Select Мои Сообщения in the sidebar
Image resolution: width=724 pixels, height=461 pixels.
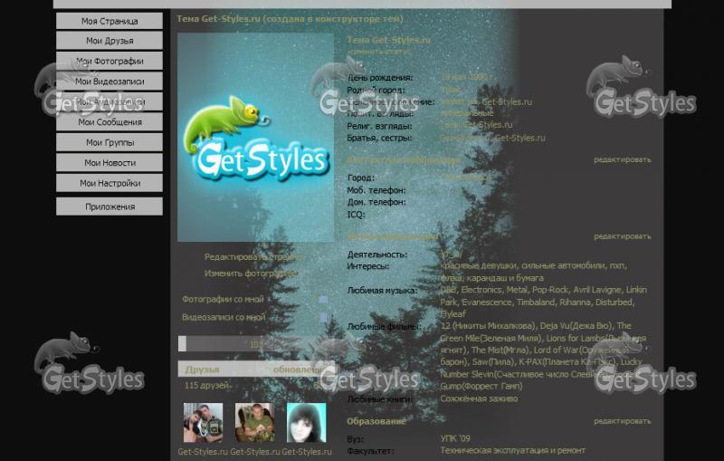click(x=110, y=121)
